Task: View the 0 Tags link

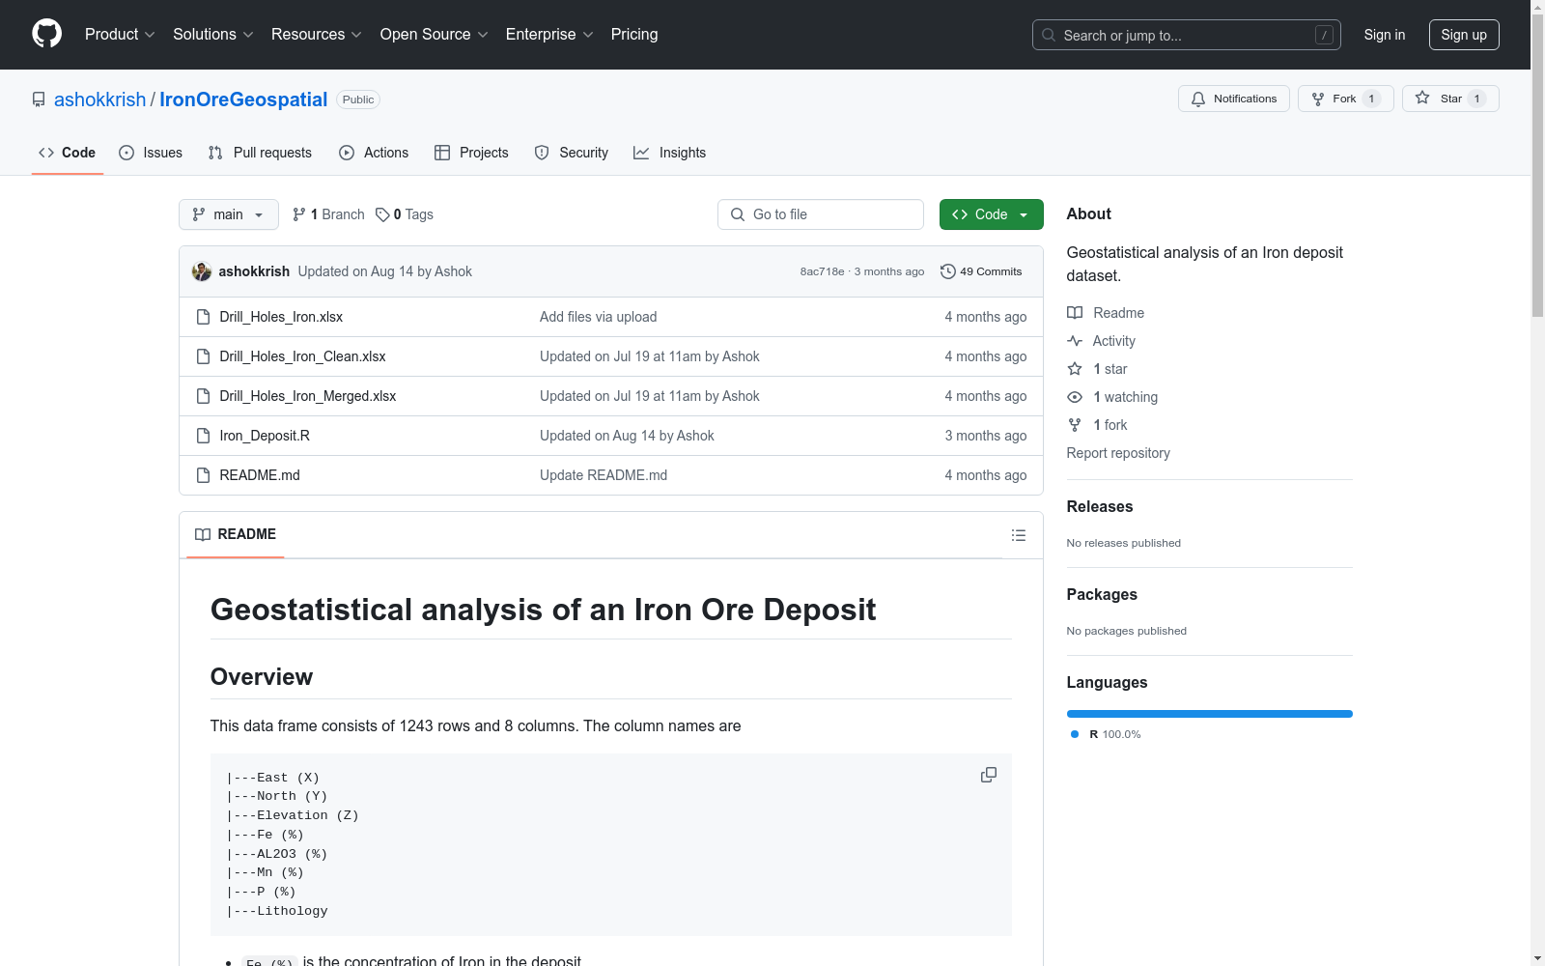Action: pyautogui.click(x=405, y=214)
